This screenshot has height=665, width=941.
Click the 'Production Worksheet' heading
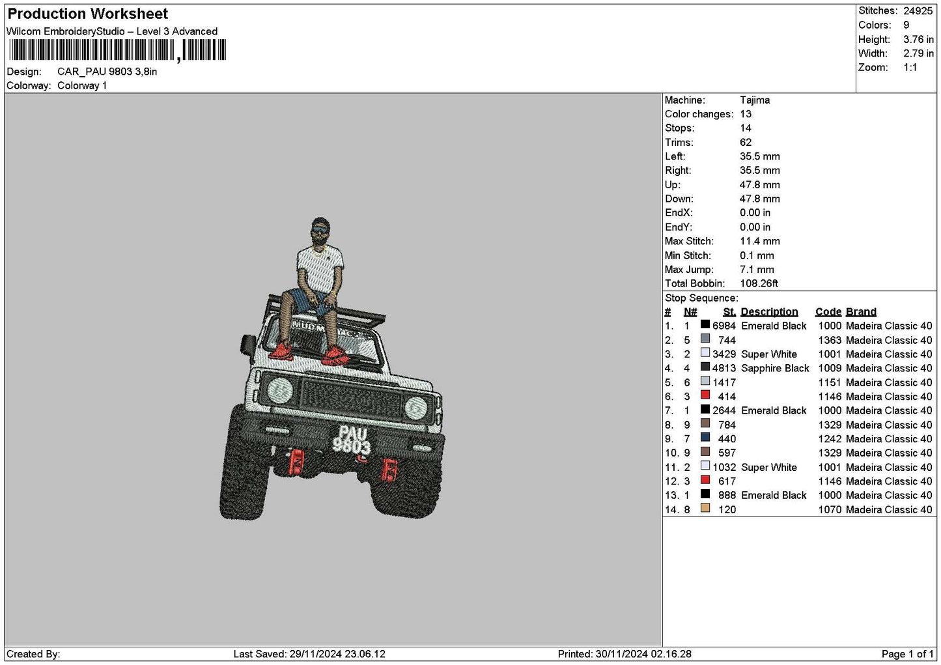coord(88,14)
